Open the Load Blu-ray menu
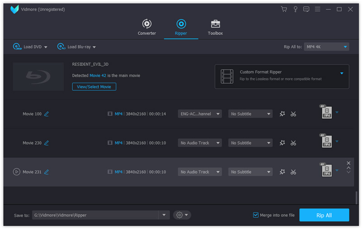The width and height of the screenshot is (362, 229). (76, 47)
